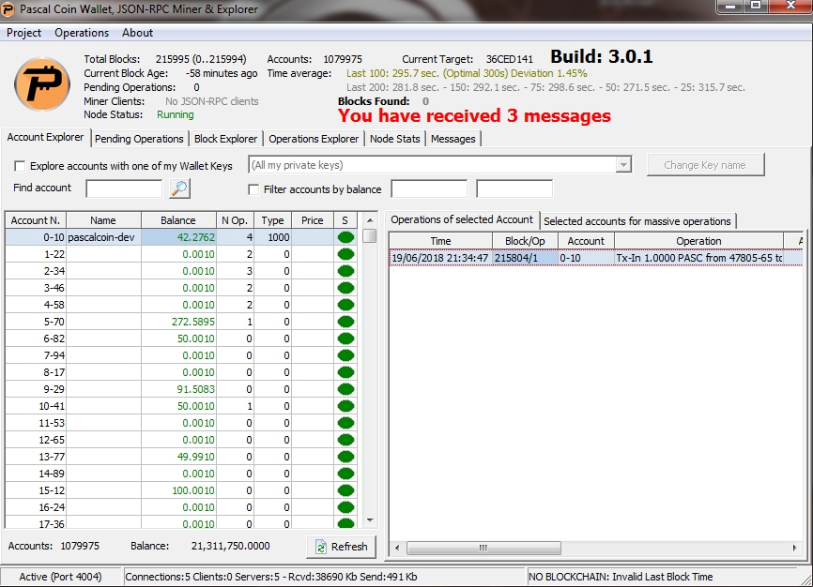Click accounts list scroll up arrow

point(370,220)
